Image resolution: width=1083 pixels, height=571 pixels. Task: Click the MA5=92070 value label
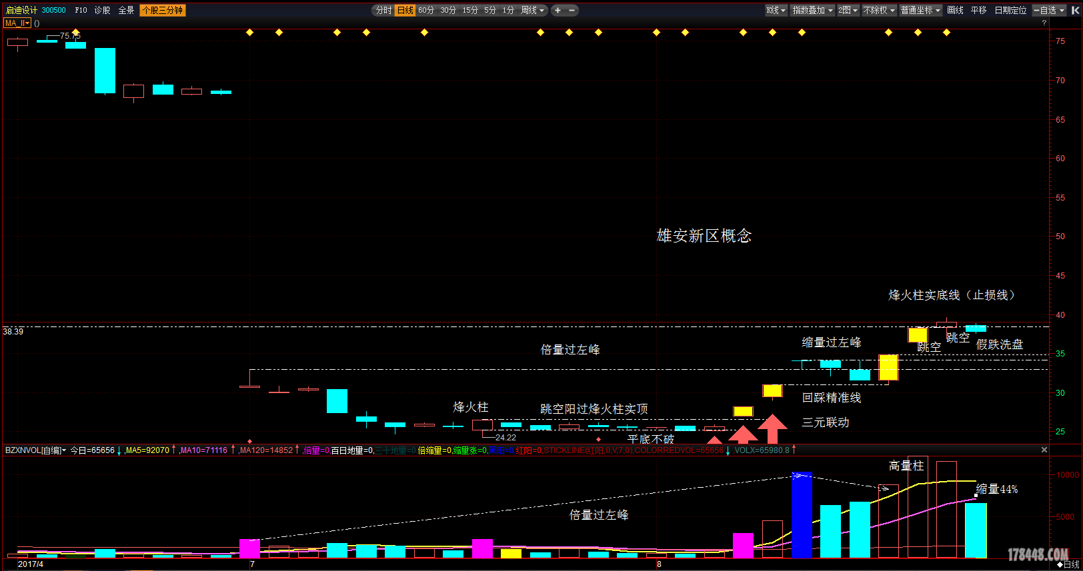148,450
